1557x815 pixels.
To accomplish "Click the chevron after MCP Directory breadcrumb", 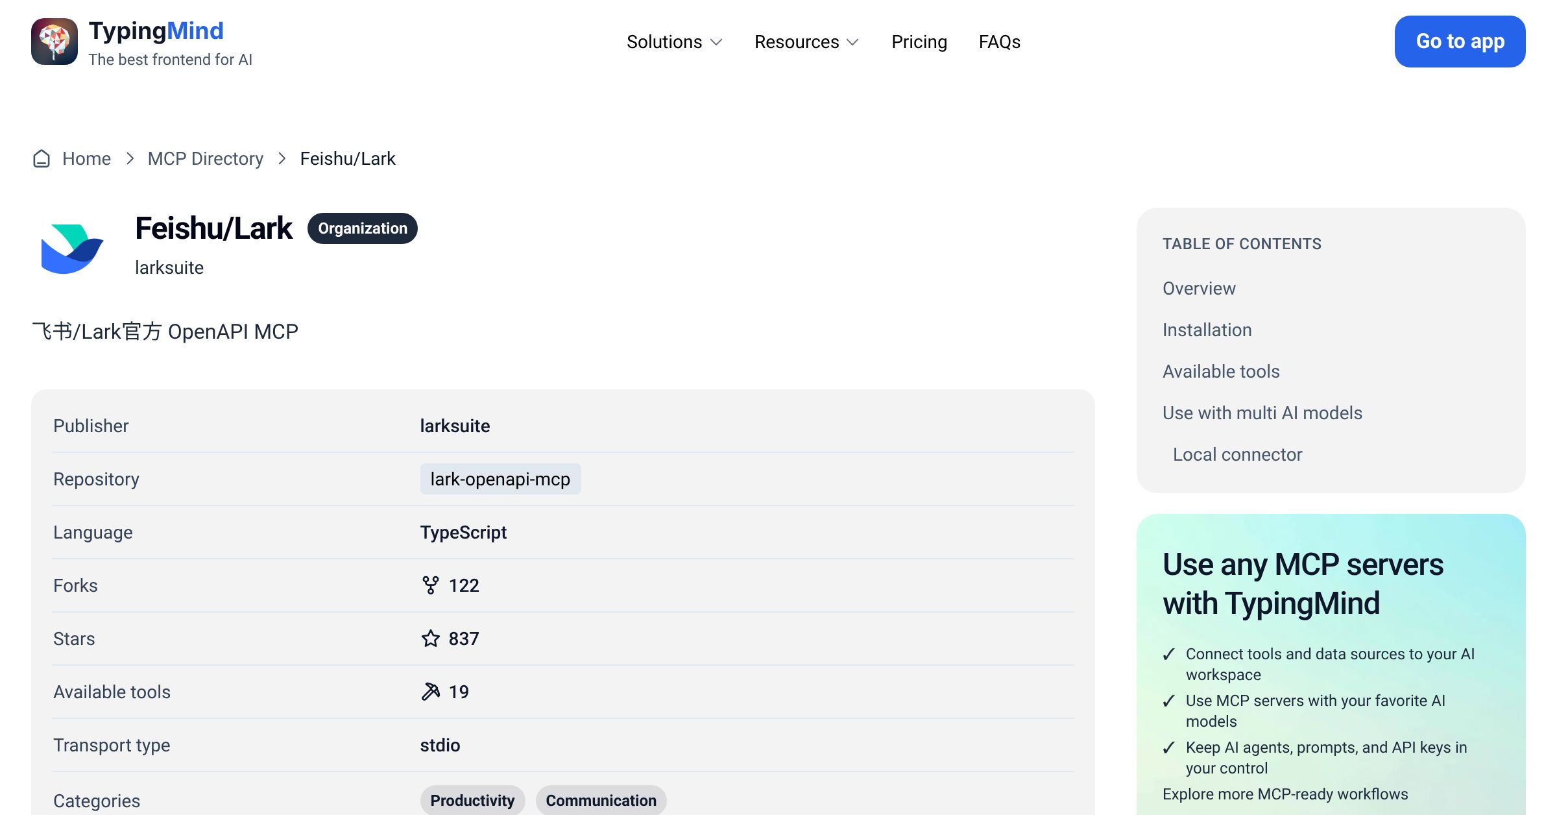I will tap(282, 158).
